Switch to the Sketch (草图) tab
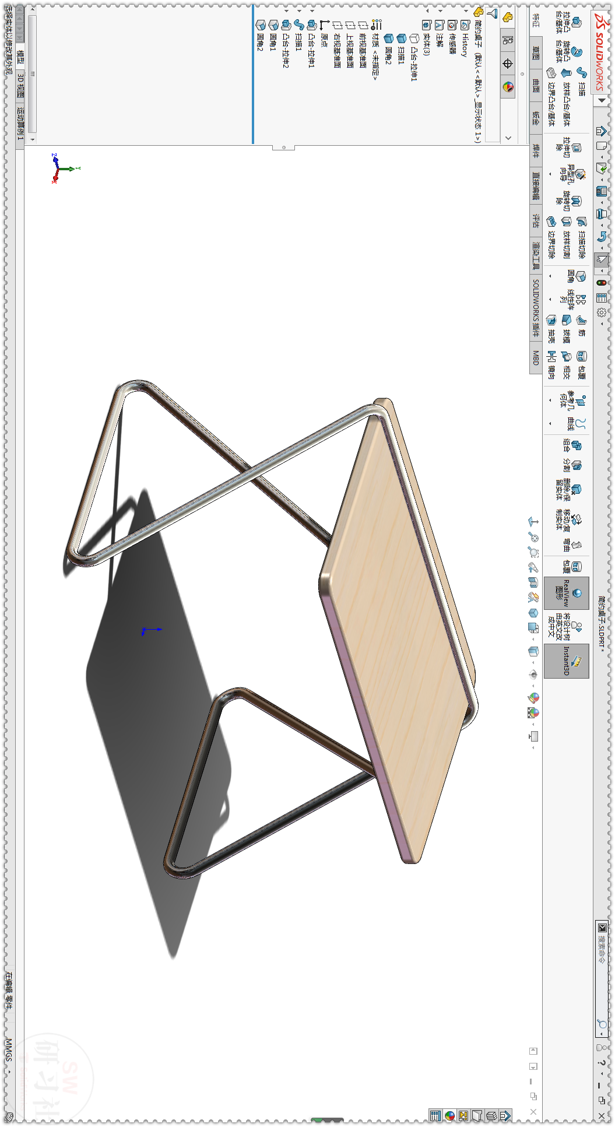This screenshot has width=615, height=1127. tap(536, 53)
